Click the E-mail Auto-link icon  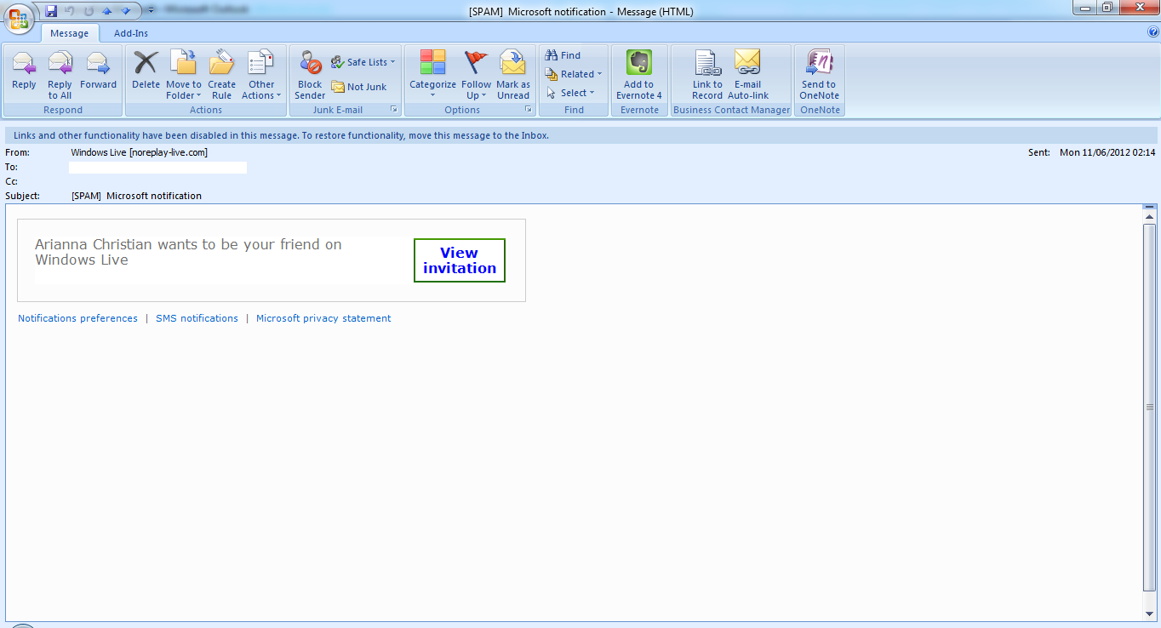[747, 74]
